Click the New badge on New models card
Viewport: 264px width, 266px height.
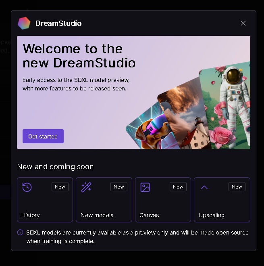click(119, 187)
